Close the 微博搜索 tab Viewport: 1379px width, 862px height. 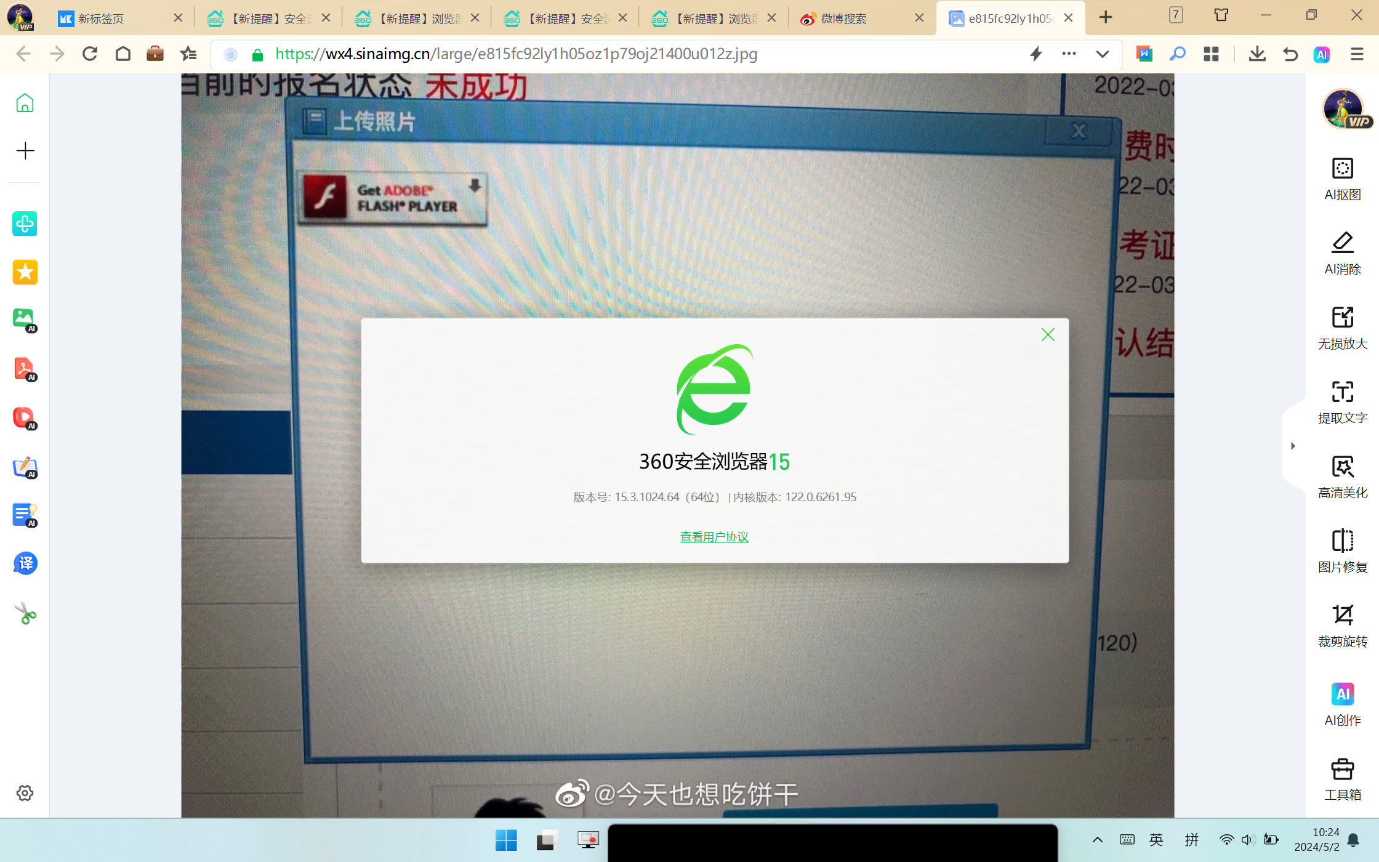pyautogui.click(x=919, y=18)
